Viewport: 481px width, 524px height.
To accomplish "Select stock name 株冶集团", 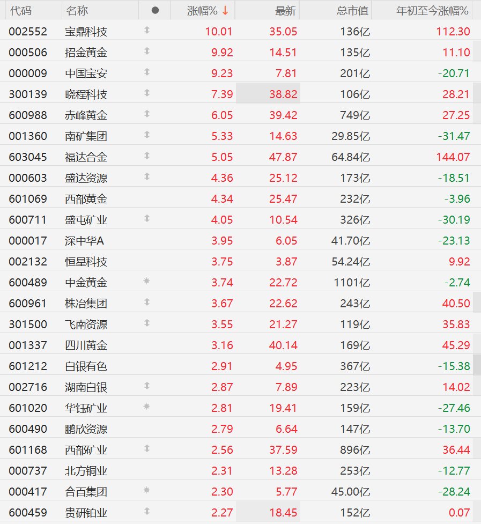I will [86, 304].
